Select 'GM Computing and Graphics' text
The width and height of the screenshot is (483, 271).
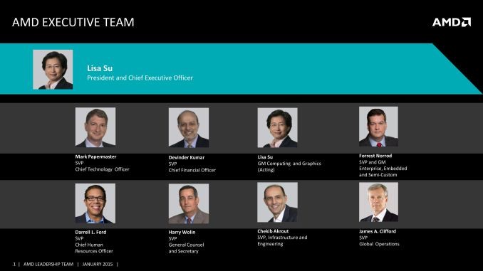[x=289, y=164]
